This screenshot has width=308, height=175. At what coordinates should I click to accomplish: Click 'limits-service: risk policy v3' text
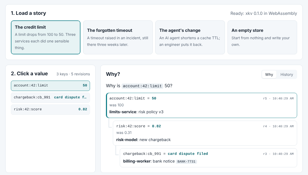[136, 112]
